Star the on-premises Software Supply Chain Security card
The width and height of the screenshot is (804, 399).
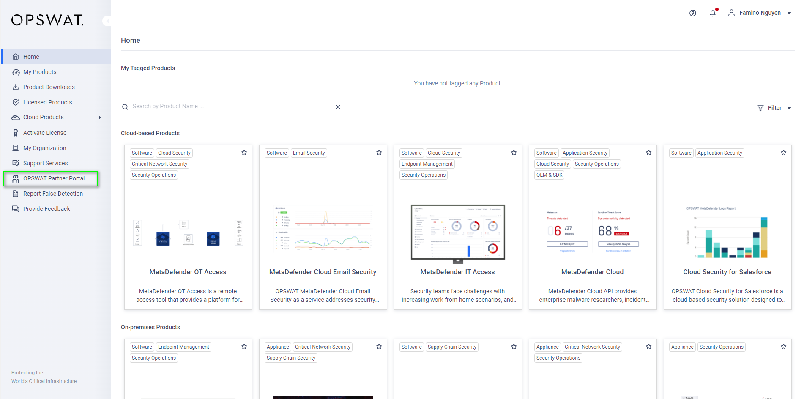pos(514,347)
